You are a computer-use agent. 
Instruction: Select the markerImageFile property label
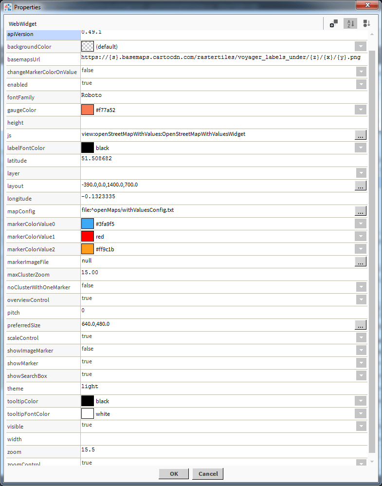28,262
